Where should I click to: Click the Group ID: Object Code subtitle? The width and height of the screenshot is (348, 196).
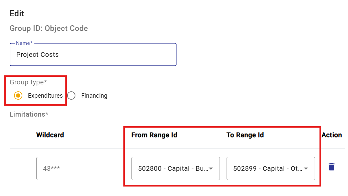[x=49, y=28]
